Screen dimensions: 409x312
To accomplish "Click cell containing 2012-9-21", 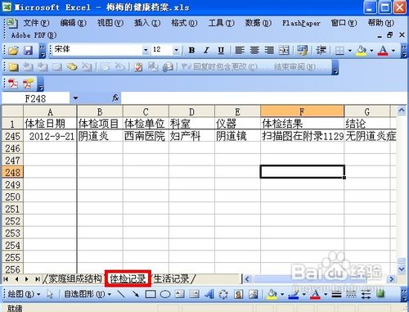I will click(x=50, y=136).
